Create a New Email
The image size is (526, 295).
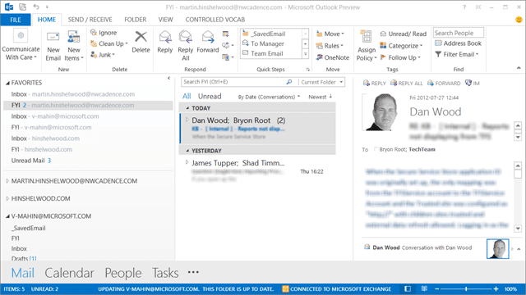click(x=53, y=46)
